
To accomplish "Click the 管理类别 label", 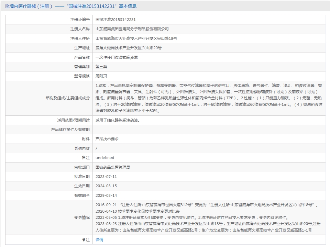I will click(82, 67).
